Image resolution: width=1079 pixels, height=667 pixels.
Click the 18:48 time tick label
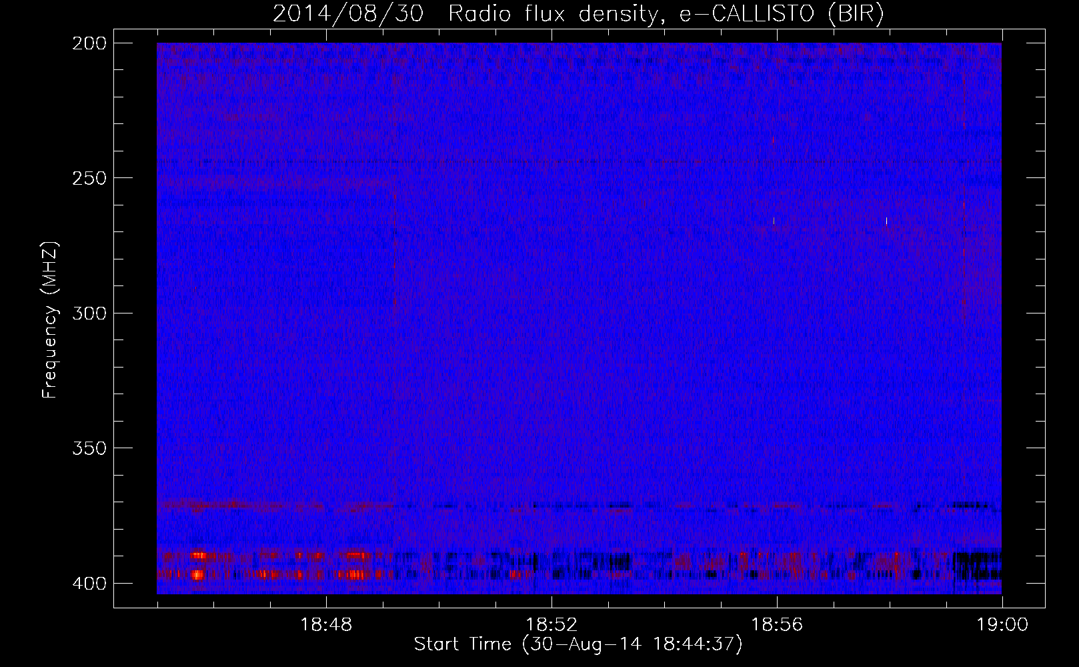326,625
